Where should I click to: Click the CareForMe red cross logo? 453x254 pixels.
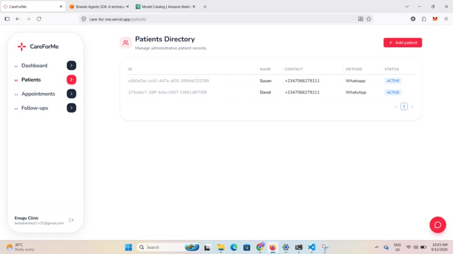point(22,47)
